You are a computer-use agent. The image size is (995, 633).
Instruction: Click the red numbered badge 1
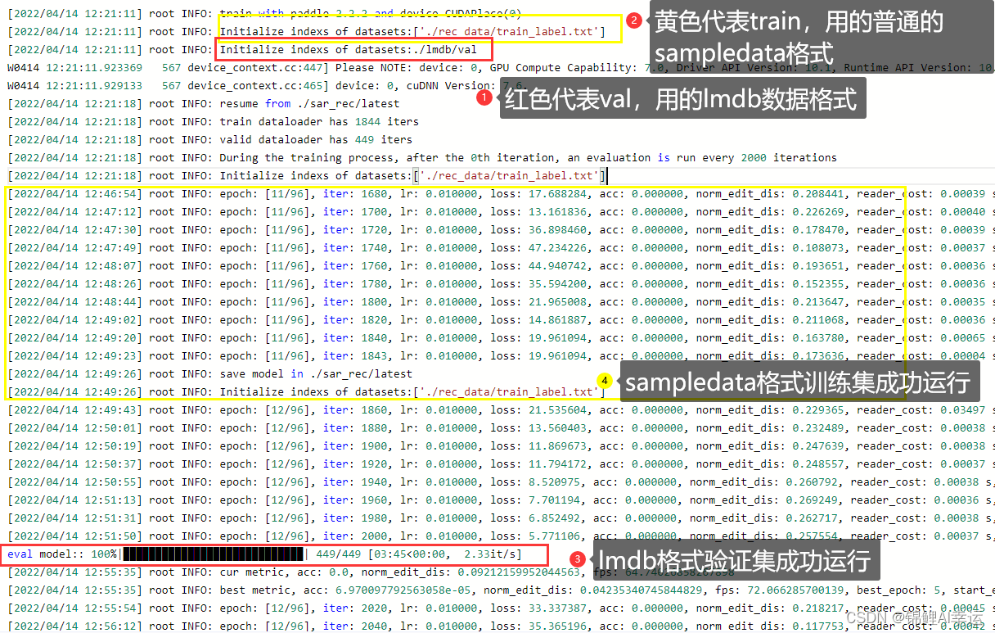tap(484, 97)
